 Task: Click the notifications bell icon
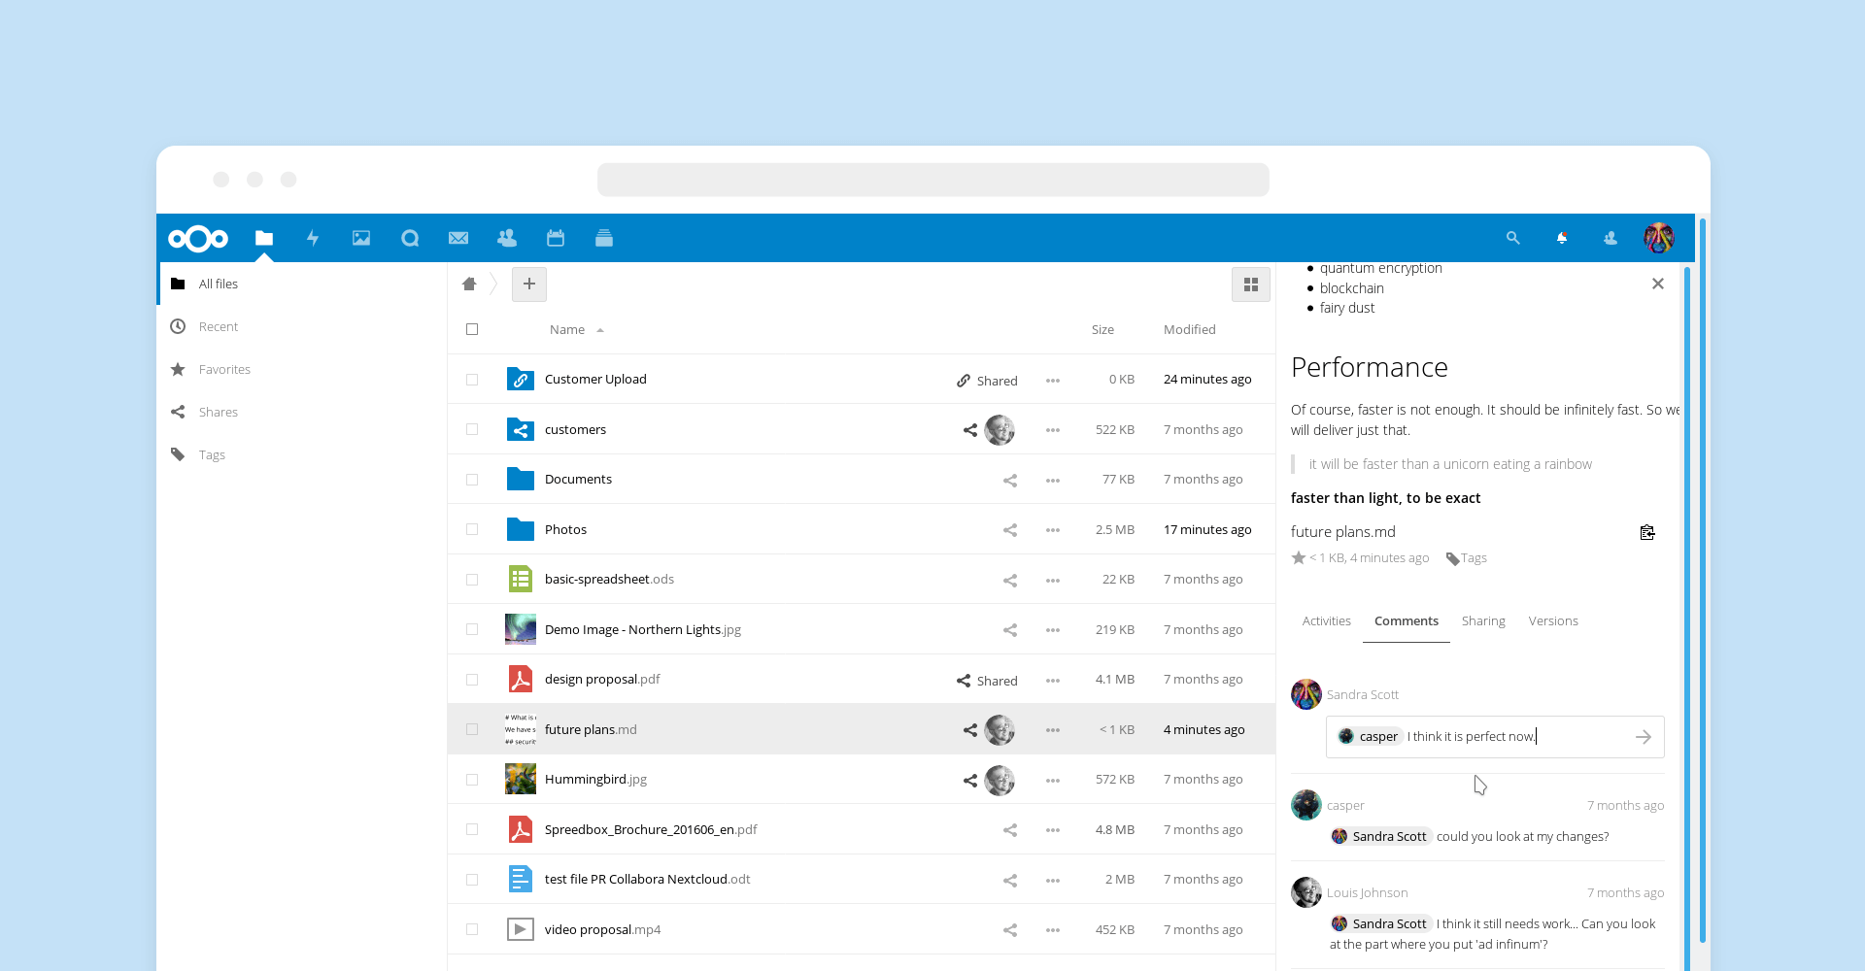1562,238
